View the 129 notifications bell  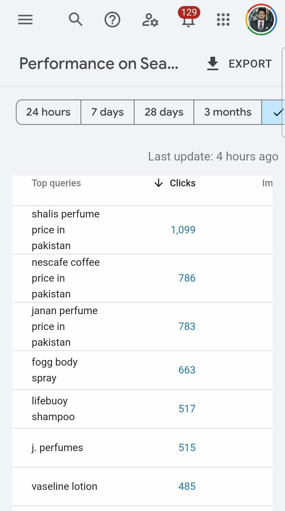coord(188,18)
